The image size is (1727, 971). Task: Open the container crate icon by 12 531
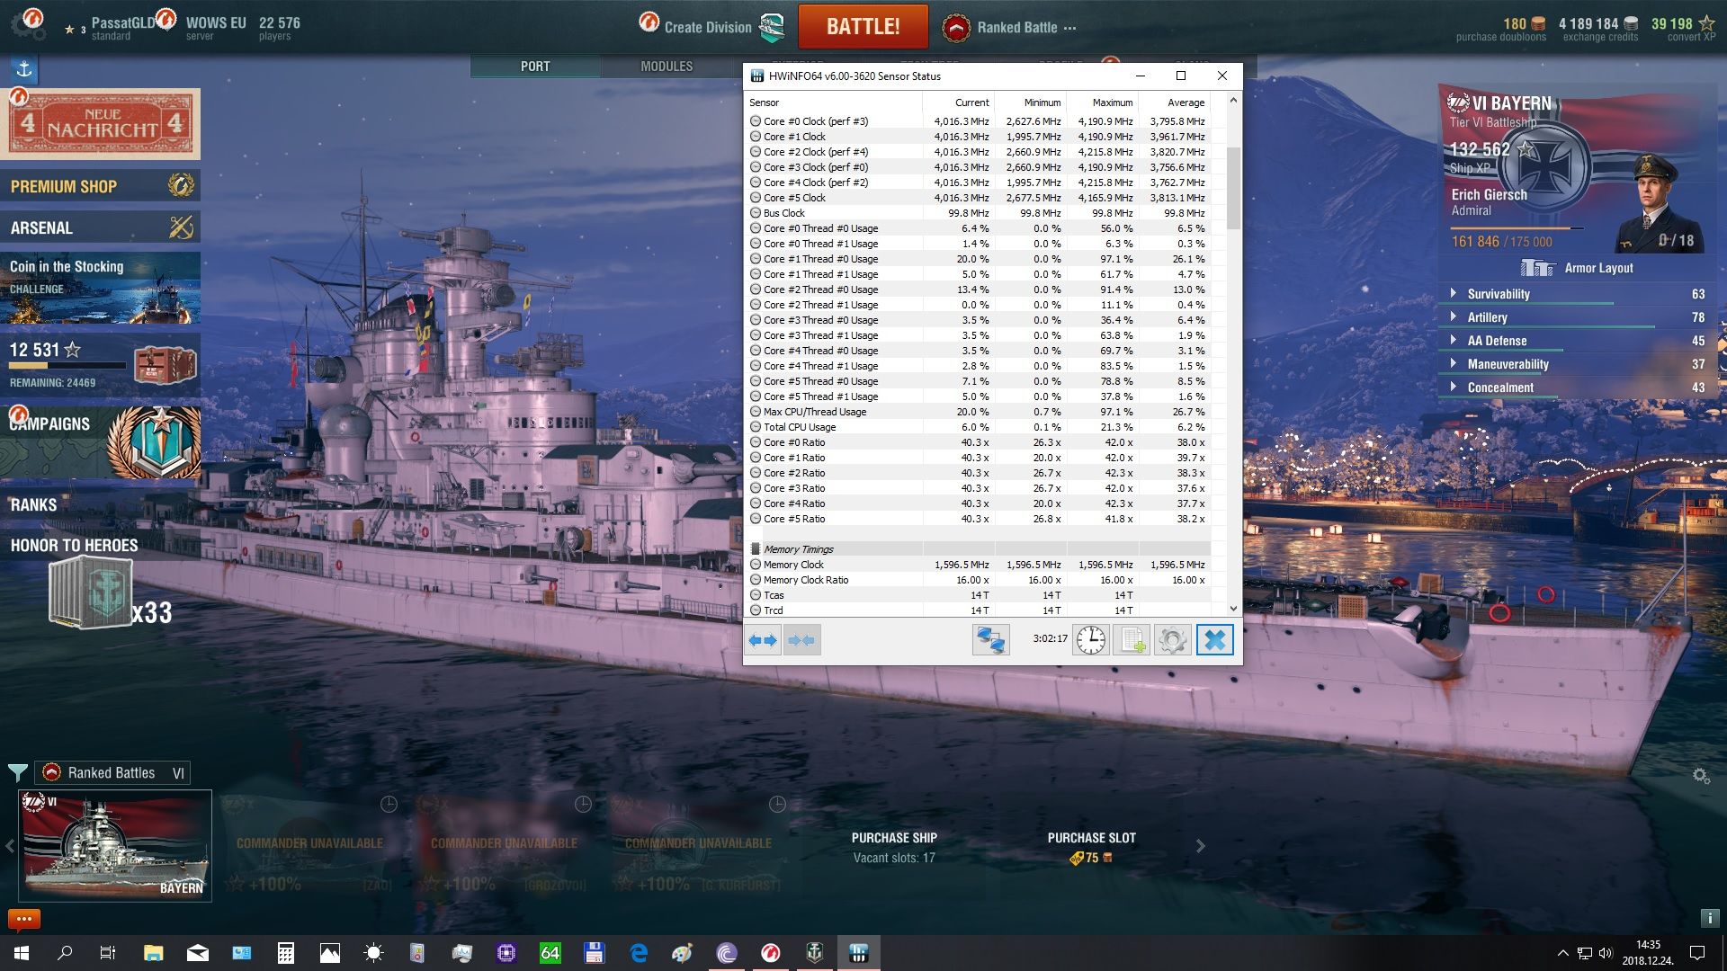(x=165, y=364)
